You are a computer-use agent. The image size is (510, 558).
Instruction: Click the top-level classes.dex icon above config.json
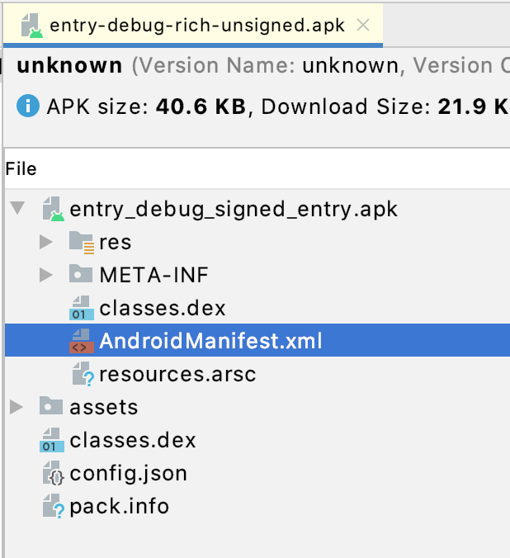52,440
